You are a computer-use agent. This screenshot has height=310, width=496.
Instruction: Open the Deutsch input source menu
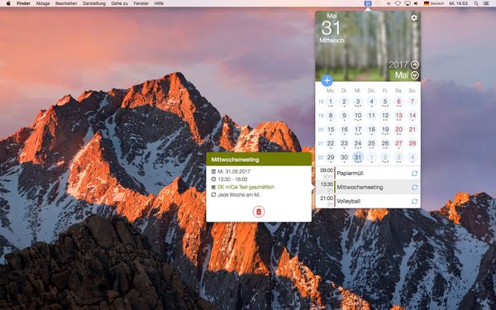434,3
